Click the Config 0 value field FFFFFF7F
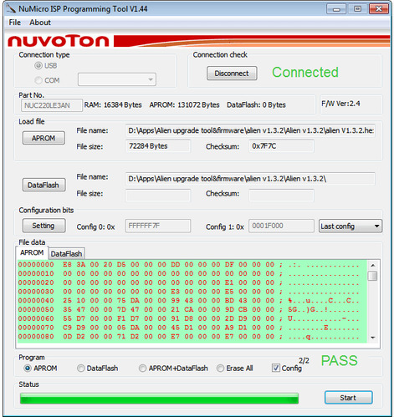The width and height of the screenshot is (394, 417). coord(158,226)
